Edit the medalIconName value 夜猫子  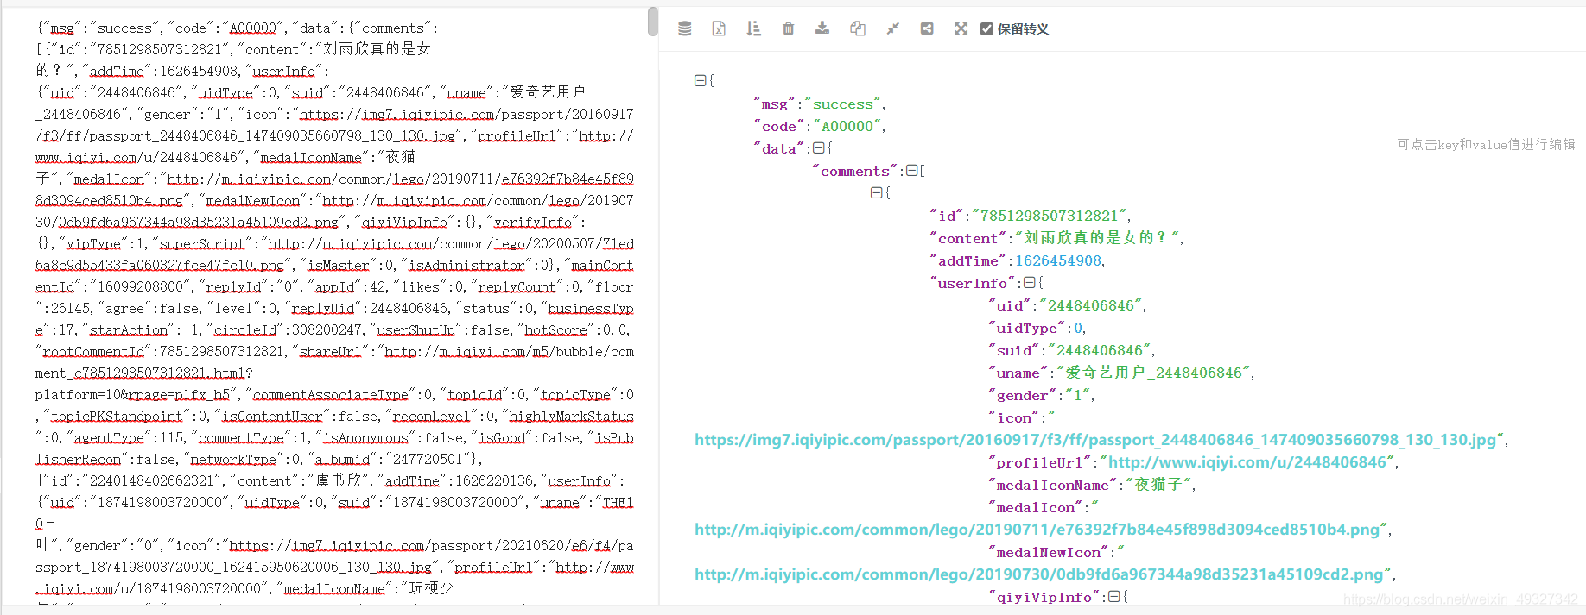pyautogui.click(x=1160, y=485)
